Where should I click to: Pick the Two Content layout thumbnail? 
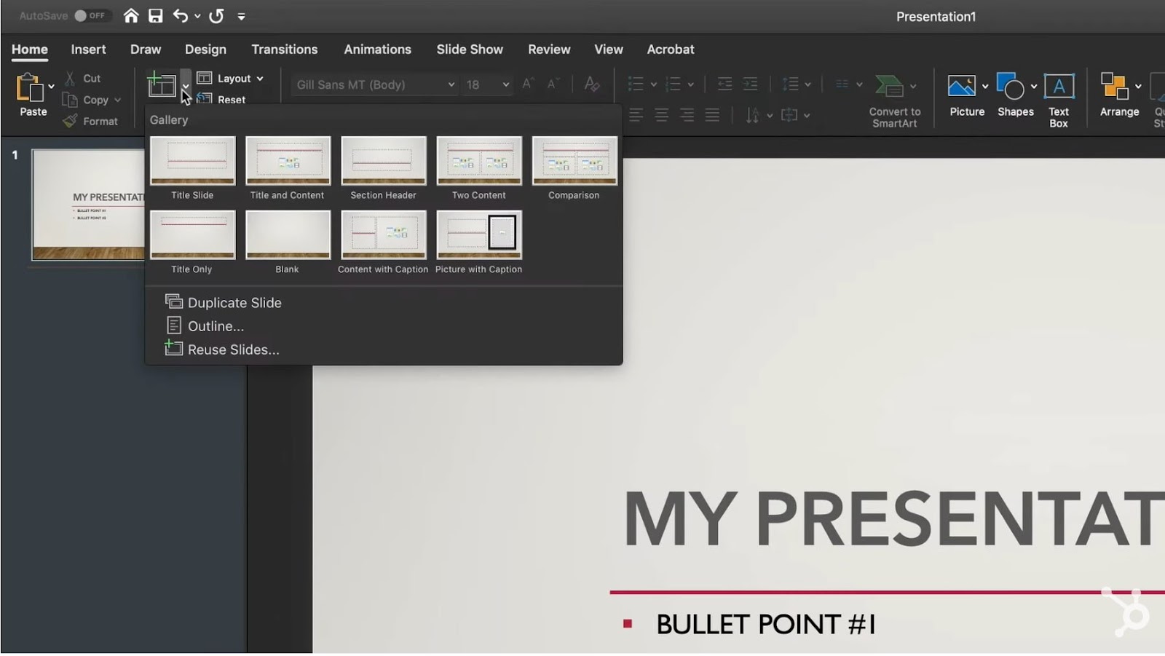click(478, 161)
